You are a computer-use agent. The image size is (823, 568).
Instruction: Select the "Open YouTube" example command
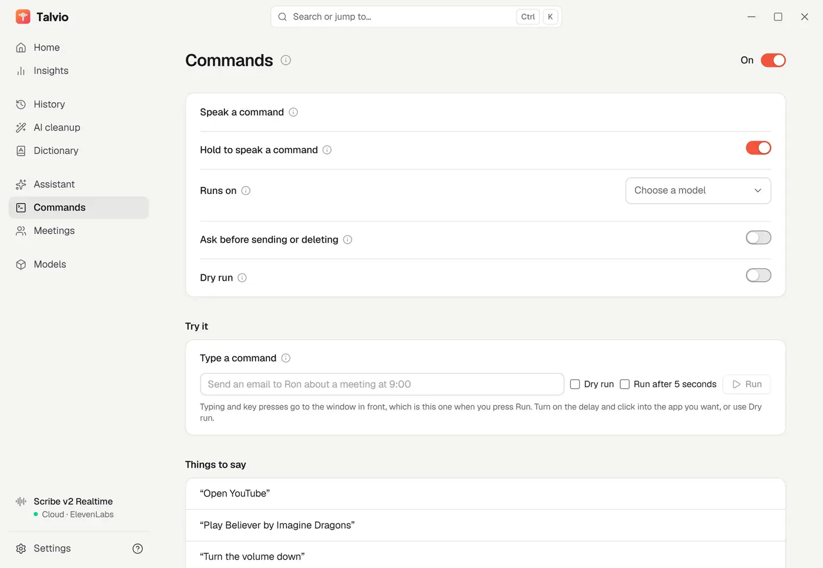(x=486, y=493)
